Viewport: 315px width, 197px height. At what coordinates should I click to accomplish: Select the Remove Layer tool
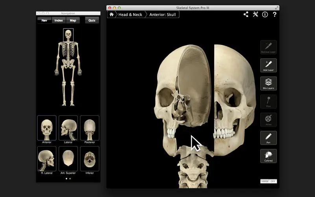pyautogui.click(x=269, y=47)
